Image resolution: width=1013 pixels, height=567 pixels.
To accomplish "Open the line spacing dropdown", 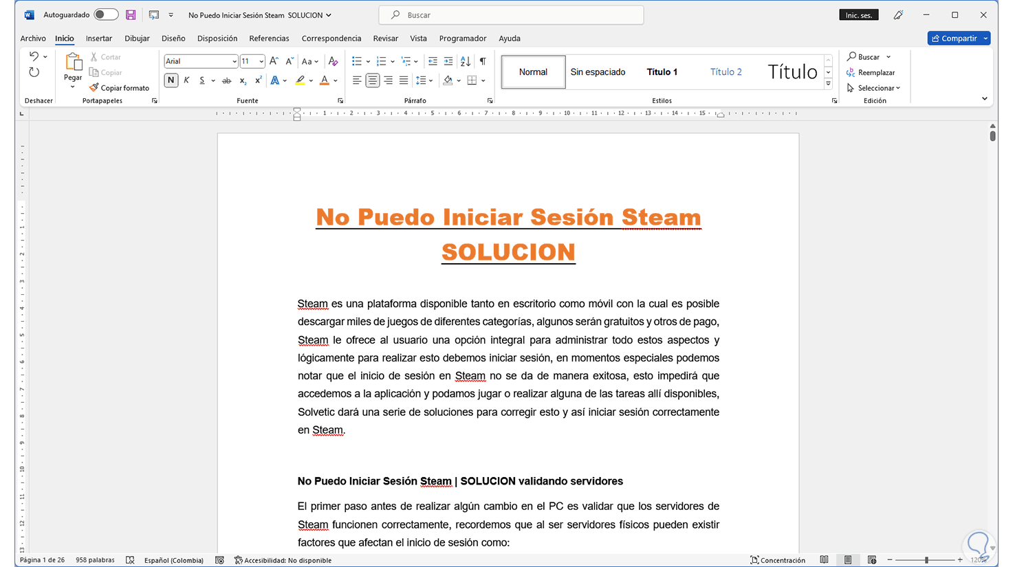I will click(424, 80).
